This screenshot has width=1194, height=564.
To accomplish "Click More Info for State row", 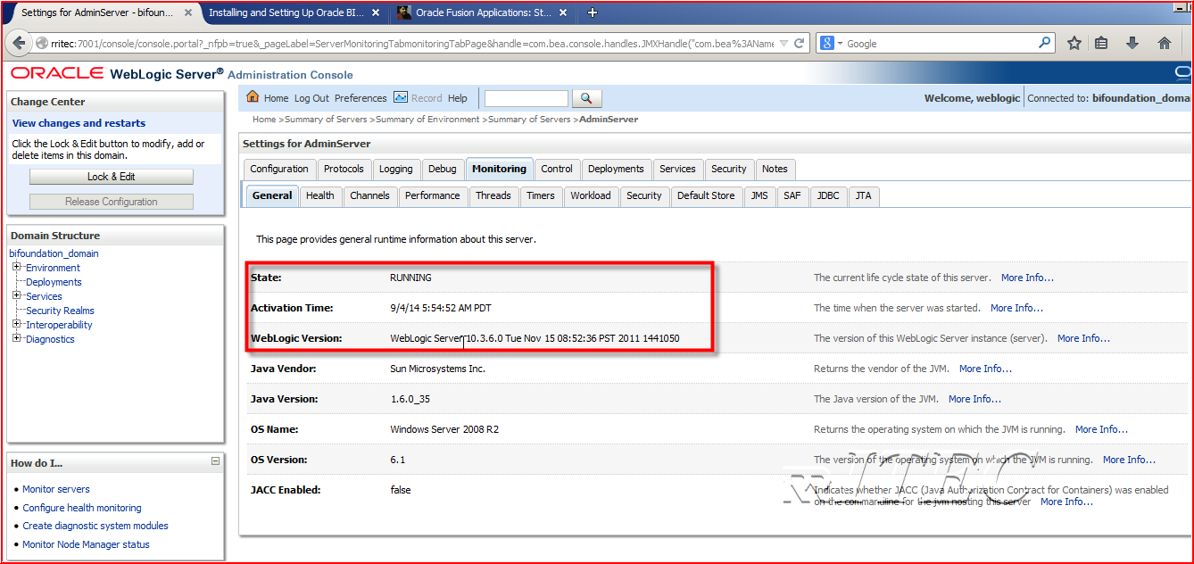I will (x=1027, y=278).
